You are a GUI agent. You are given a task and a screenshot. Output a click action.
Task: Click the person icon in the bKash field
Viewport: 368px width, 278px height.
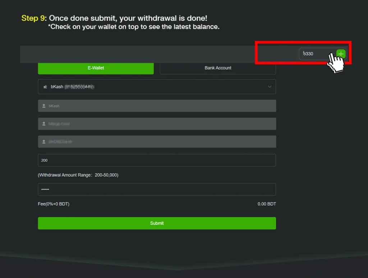(x=45, y=106)
